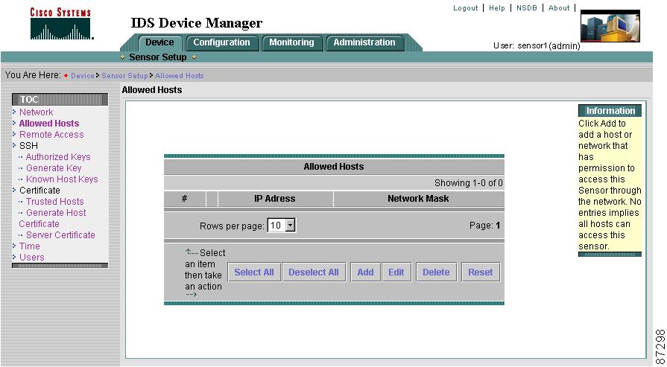Open Trusted Hosts under Certificate
This screenshot has height=367, width=667.
(x=54, y=201)
